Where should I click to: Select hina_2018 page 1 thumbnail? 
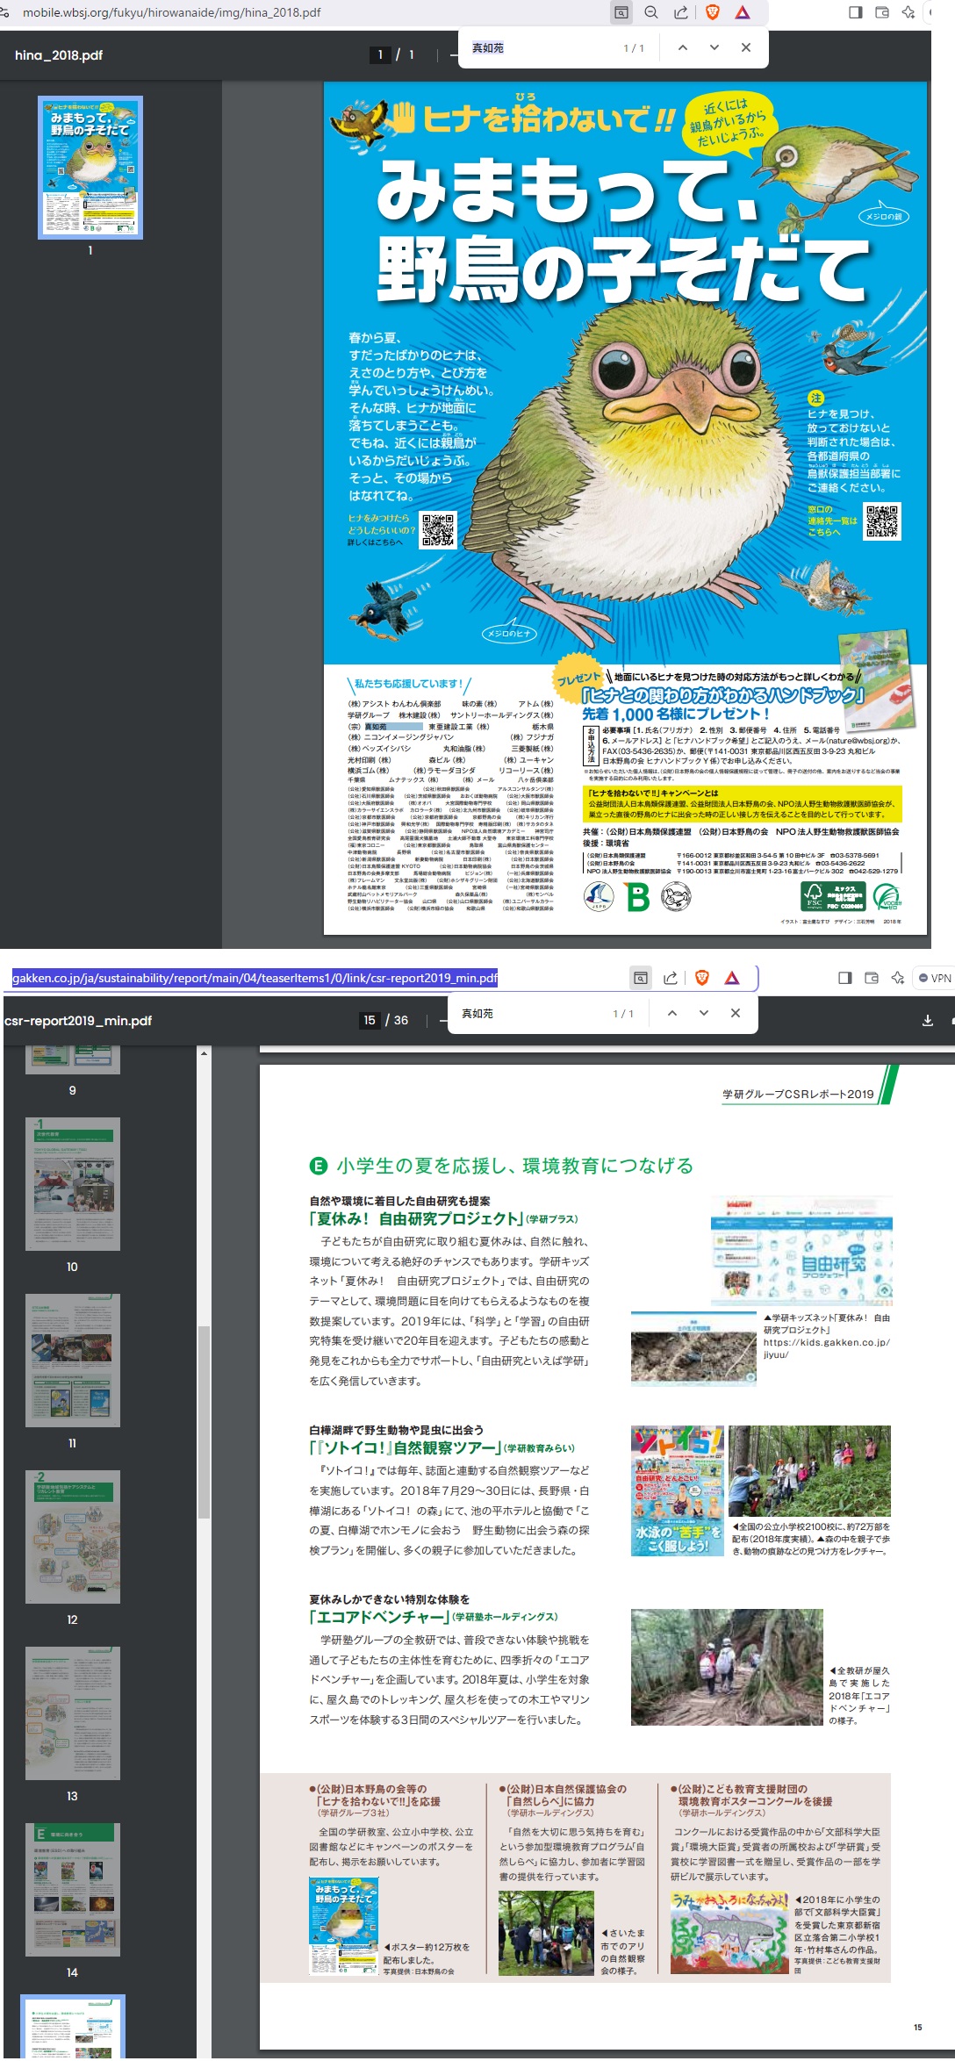pos(90,168)
